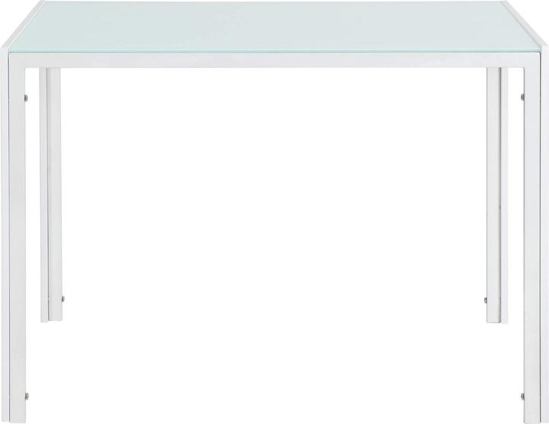Click the bottom foot of front left leg

17,419
